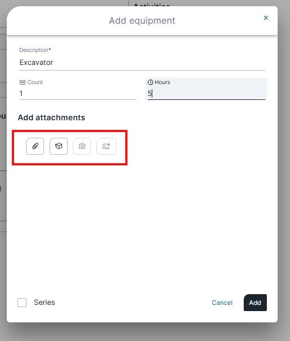Close the Add equipment dialog
The height and width of the screenshot is (341, 290).
tap(266, 18)
